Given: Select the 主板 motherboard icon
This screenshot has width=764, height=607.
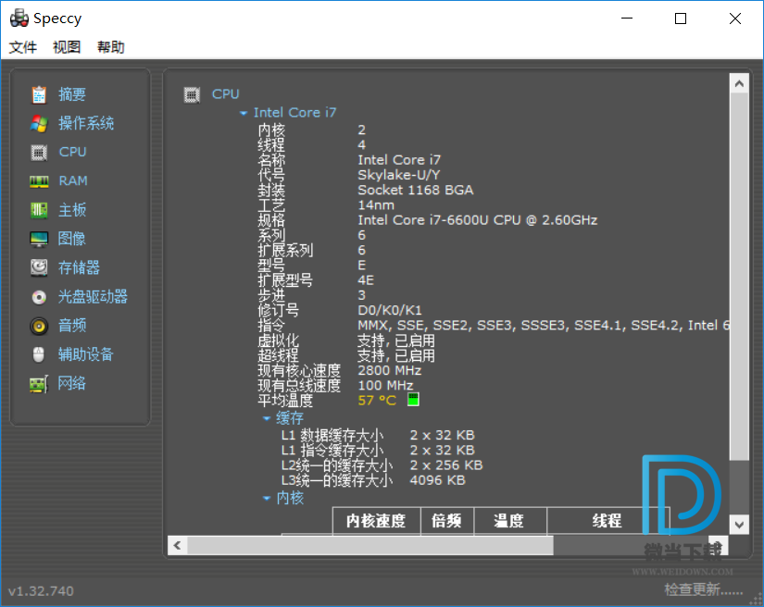Looking at the screenshot, I should click(x=39, y=210).
